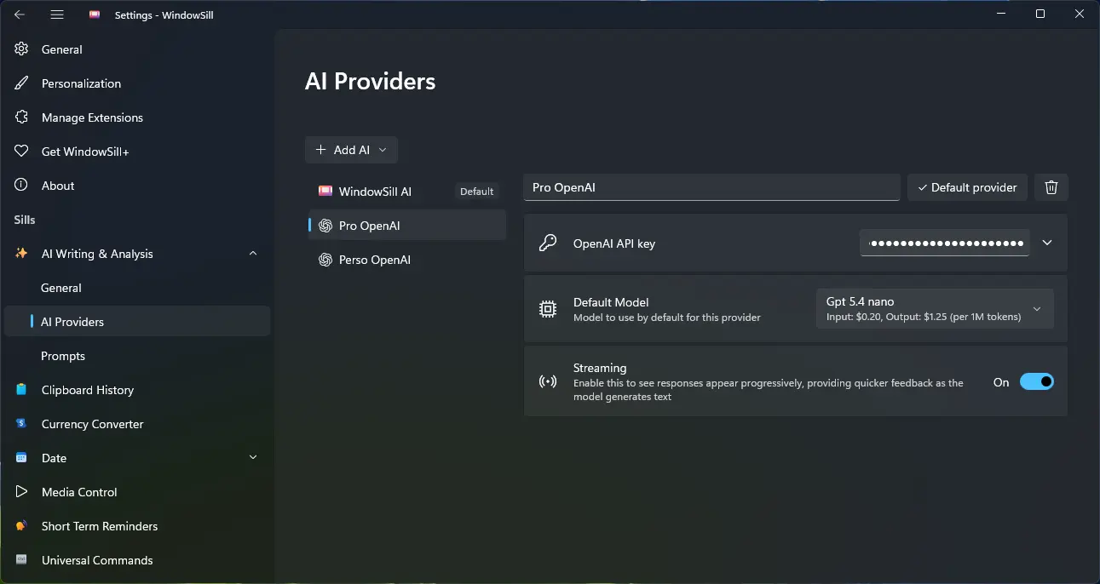The height and width of the screenshot is (584, 1100).
Task: Expand the Date section chevron
Action: coord(253,458)
